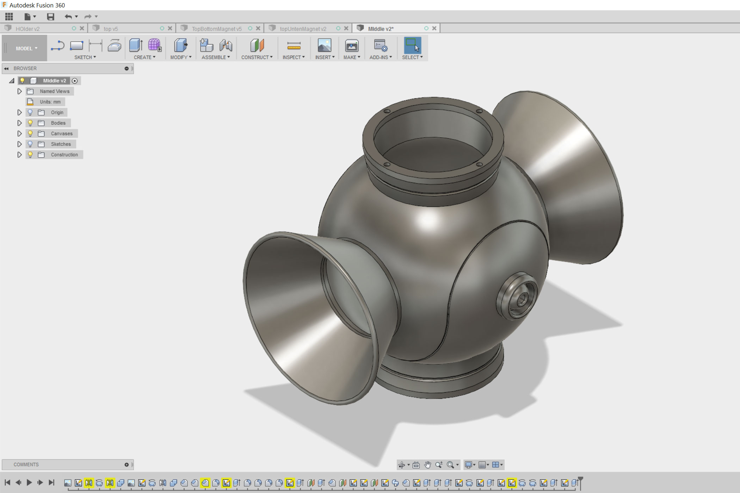Toggle visibility bulb of Sketches folder

[30, 144]
